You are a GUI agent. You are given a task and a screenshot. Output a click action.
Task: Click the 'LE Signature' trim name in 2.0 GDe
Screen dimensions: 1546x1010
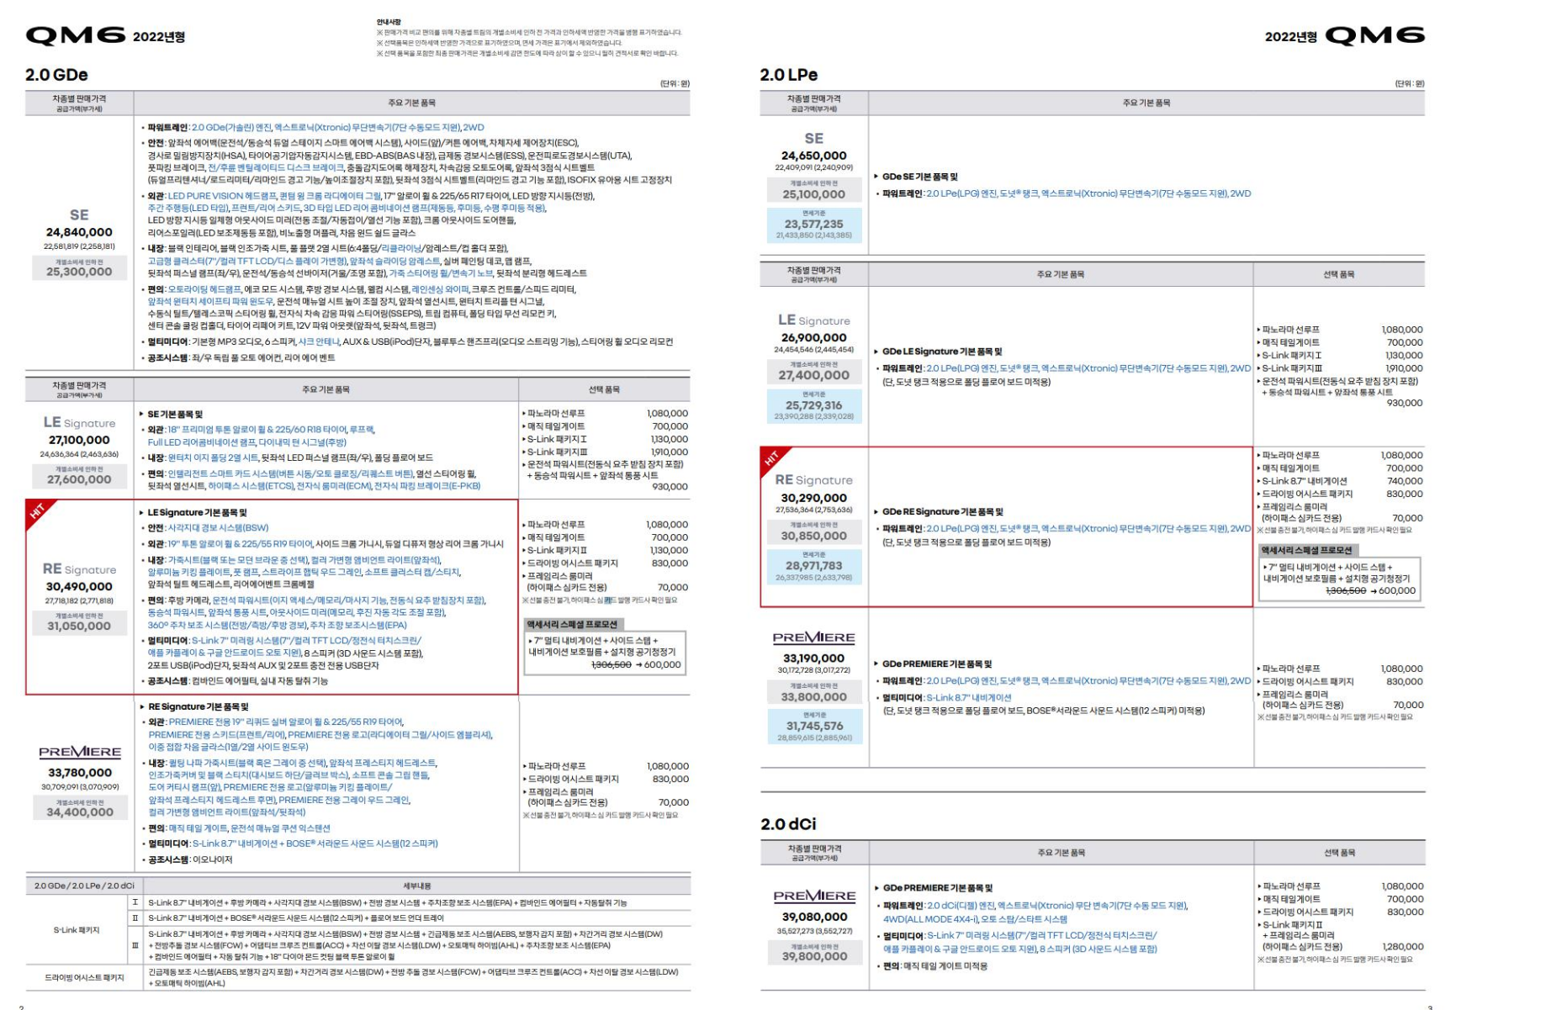[x=79, y=422]
